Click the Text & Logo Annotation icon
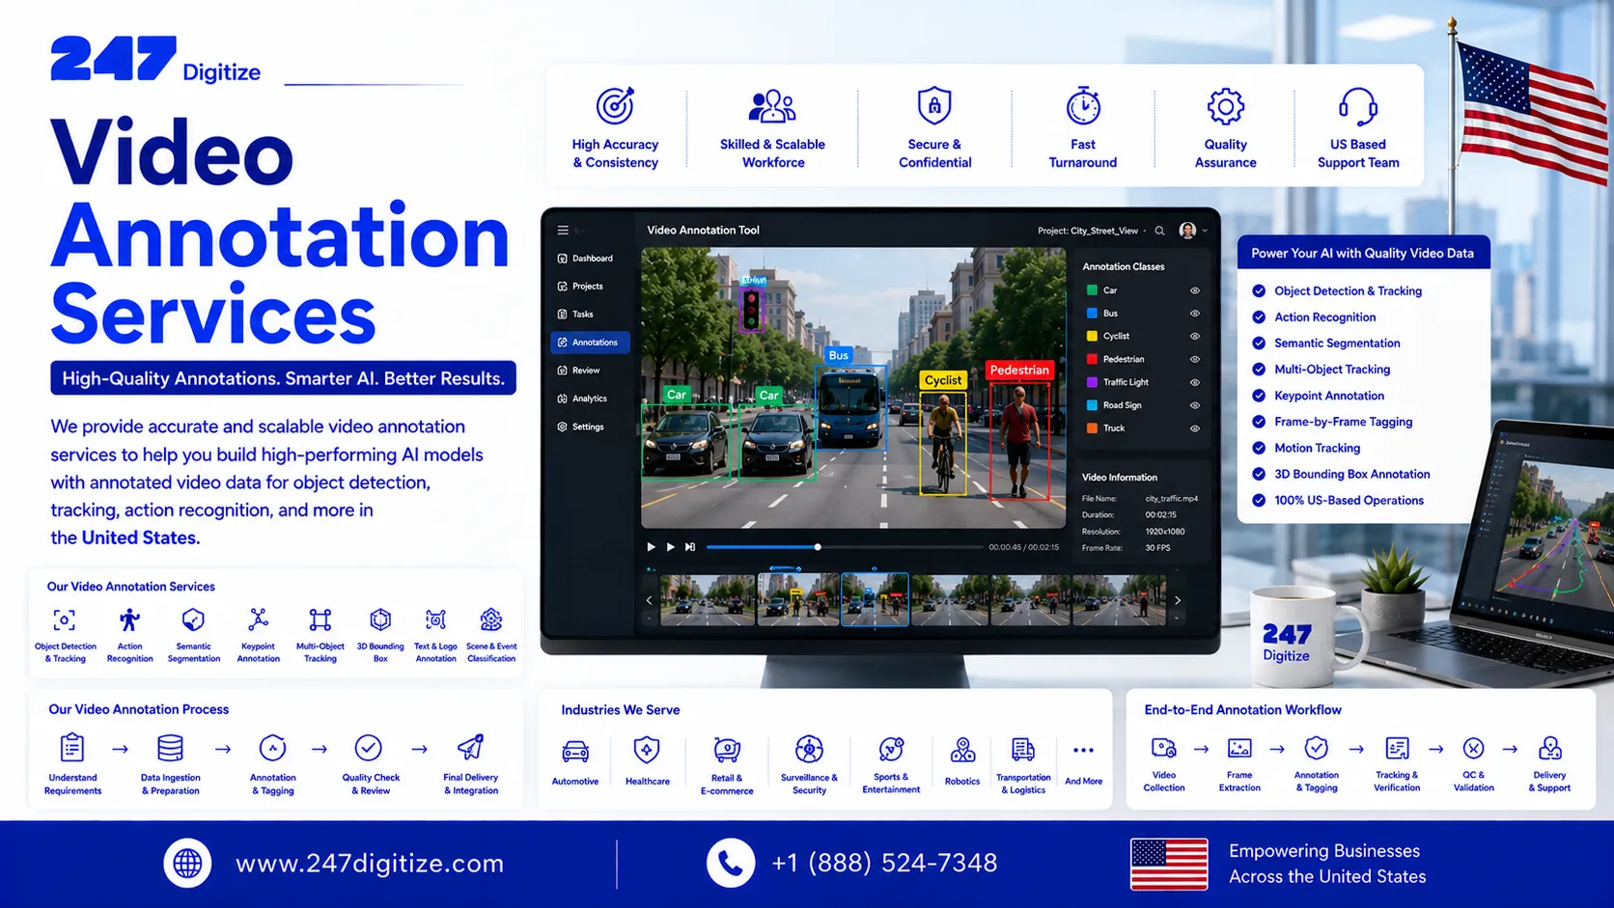This screenshot has width=1614, height=908. click(435, 619)
